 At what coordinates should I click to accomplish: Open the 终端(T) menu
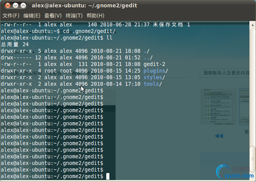pyautogui.click(x=74, y=16)
